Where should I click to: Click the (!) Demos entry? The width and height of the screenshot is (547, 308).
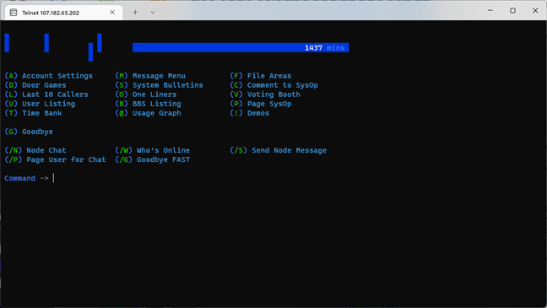click(250, 113)
